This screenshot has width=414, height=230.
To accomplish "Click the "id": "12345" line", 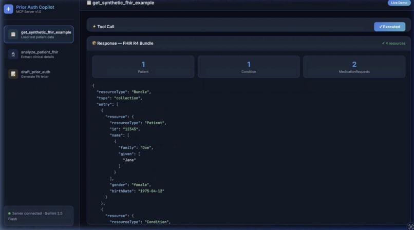I will pyautogui.click(x=125, y=129).
